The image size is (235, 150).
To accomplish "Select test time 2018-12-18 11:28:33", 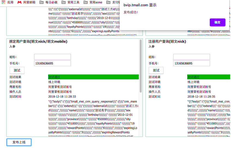I will tap(62, 97).
